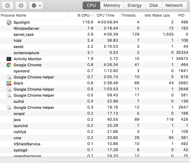Click Google Chrome's 41 threads value
This screenshot has width=190, height=163.
point(137,65)
